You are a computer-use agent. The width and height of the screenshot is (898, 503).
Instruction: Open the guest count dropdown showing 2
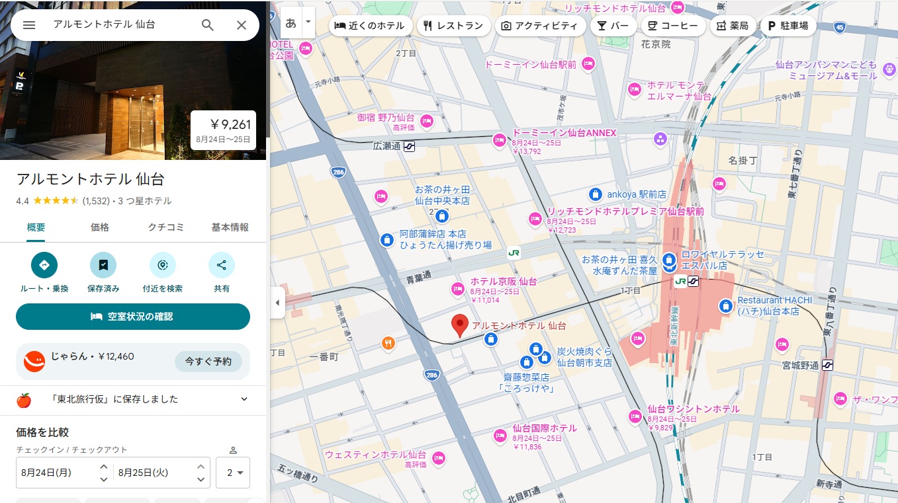233,473
